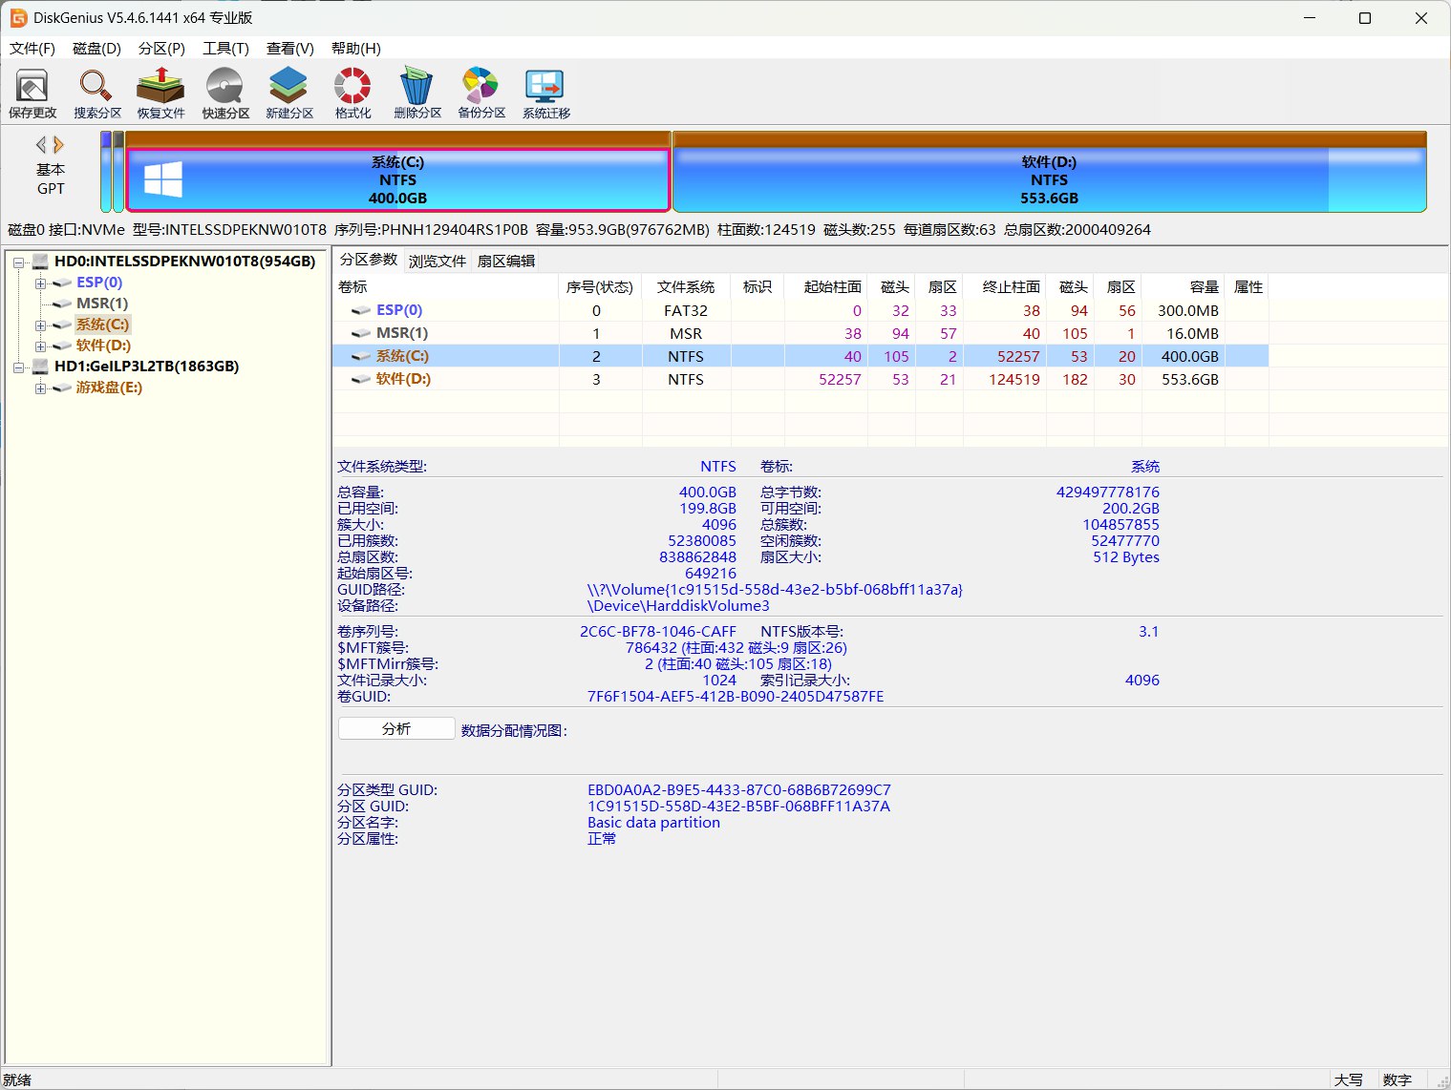Click the 大写 status bar indicator

(x=1349, y=1079)
